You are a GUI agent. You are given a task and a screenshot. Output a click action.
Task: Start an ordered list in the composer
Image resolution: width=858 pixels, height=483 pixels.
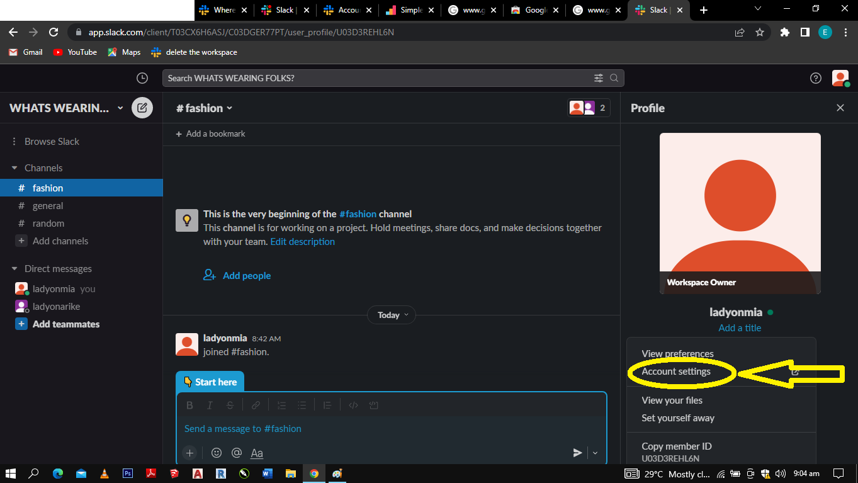[x=281, y=406]
